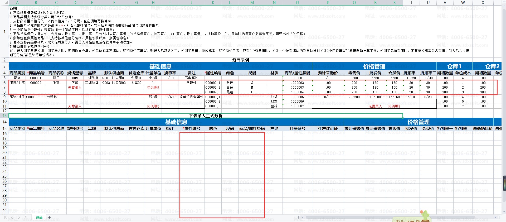
Task: Open the 商品 sheet tab
Action: tap(39, 218)
